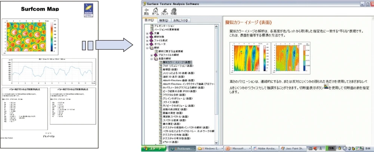
Task: Open プレゼンテーション help topic
Action: click(164, 26)
